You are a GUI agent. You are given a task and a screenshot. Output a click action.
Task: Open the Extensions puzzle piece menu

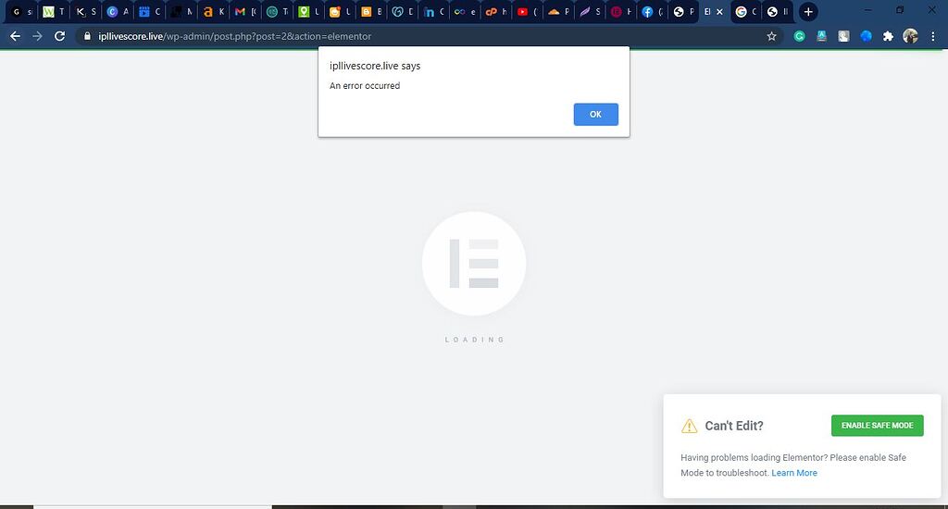(x=888, y=36)
